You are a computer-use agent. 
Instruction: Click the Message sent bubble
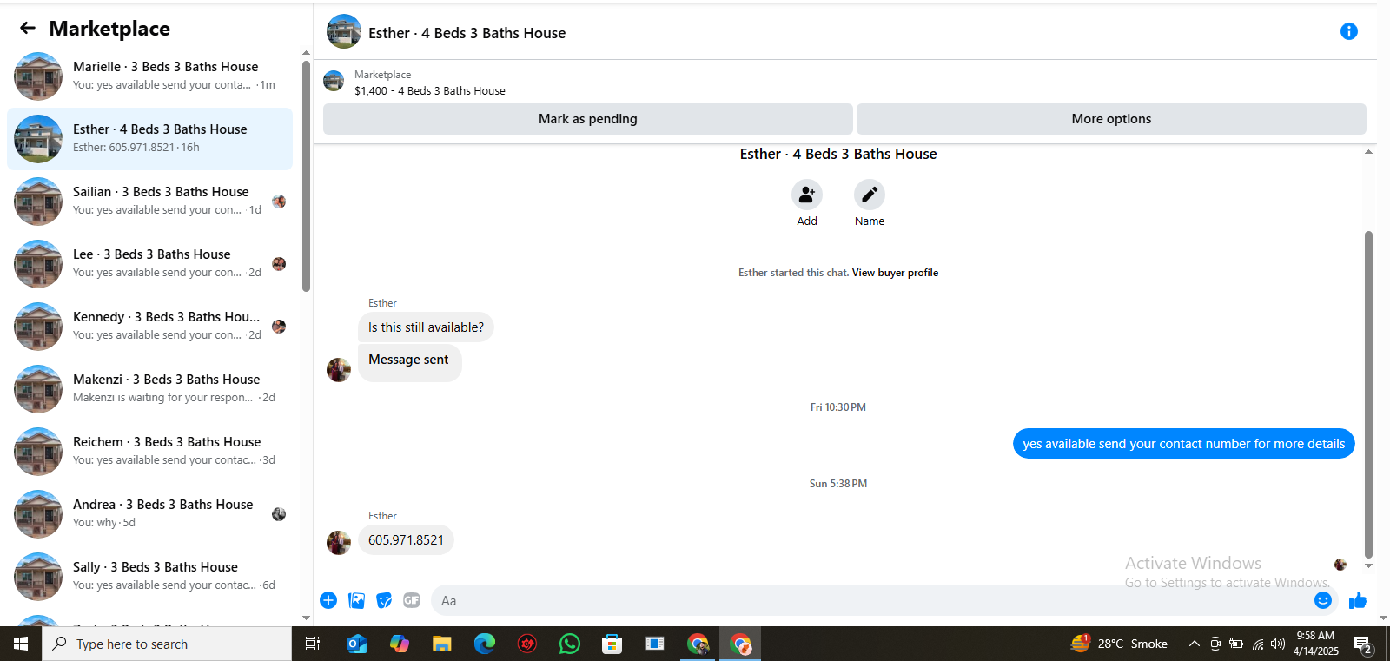point(409,362)
